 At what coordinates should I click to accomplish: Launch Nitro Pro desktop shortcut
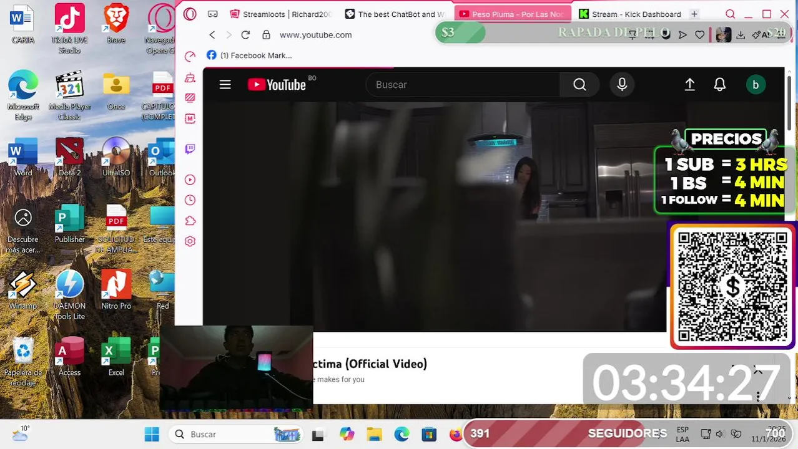116,291
